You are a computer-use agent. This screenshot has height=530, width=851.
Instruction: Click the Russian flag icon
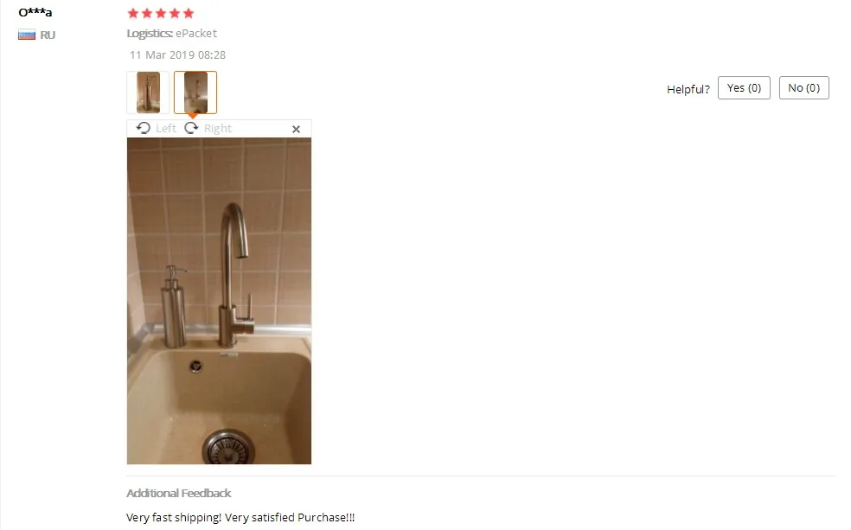click(27, 35)
